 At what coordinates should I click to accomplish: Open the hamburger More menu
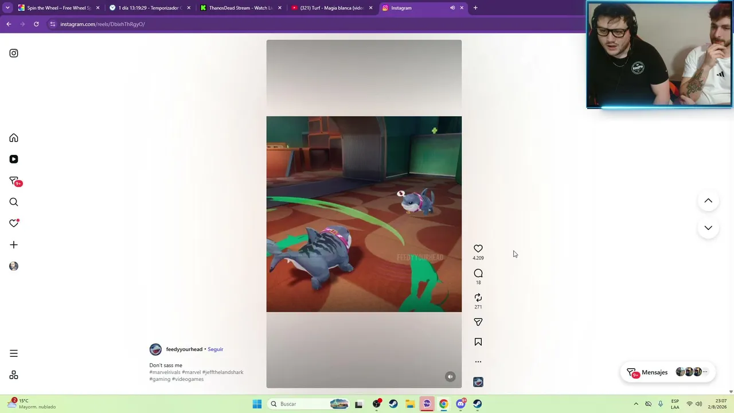click(14, 353)
